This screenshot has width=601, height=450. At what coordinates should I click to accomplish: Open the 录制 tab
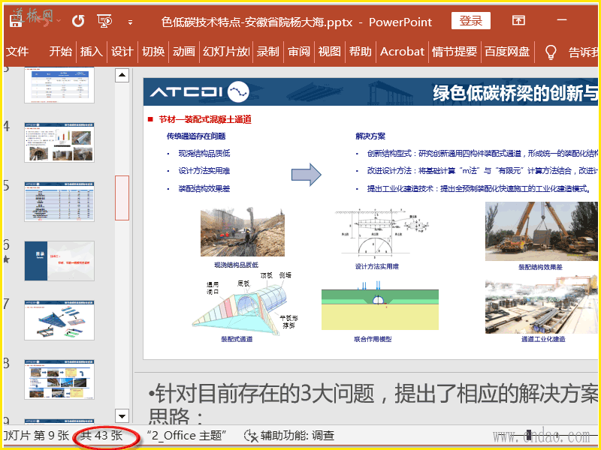click(268, 52)
